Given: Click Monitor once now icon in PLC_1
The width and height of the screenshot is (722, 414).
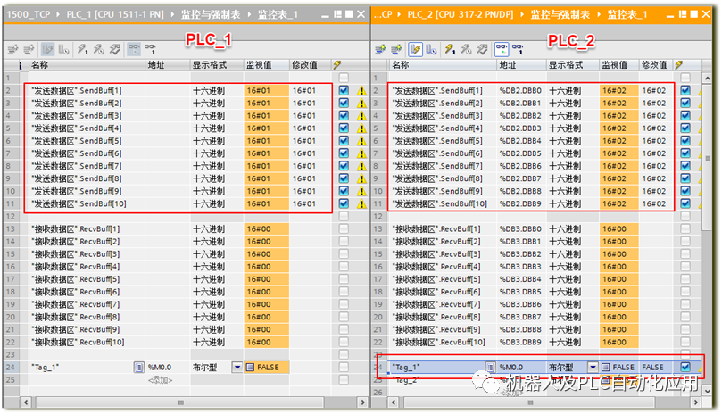Looking at the screenshot, I should (150, 49).
